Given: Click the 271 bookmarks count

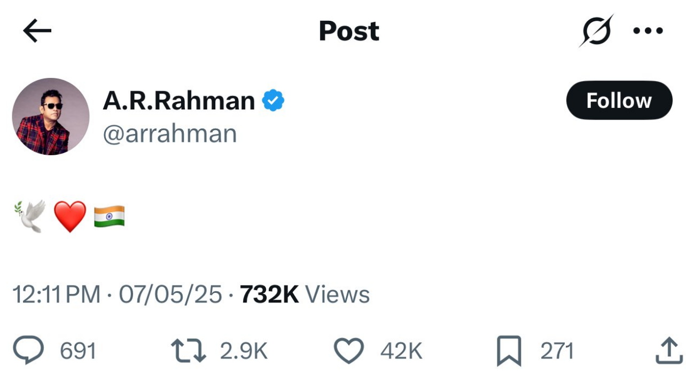Looking at the screenshot, I should click(x=557, y=350).
